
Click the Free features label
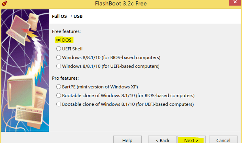point(66,31)
